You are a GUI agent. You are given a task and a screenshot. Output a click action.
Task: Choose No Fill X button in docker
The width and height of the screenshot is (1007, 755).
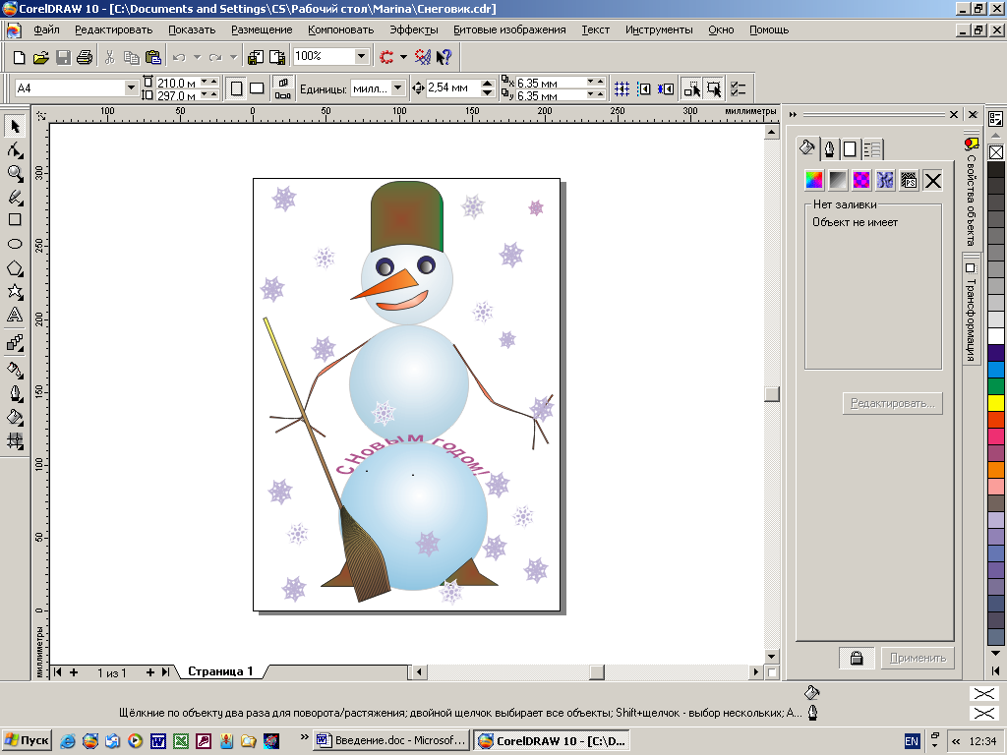pos(932,181)
